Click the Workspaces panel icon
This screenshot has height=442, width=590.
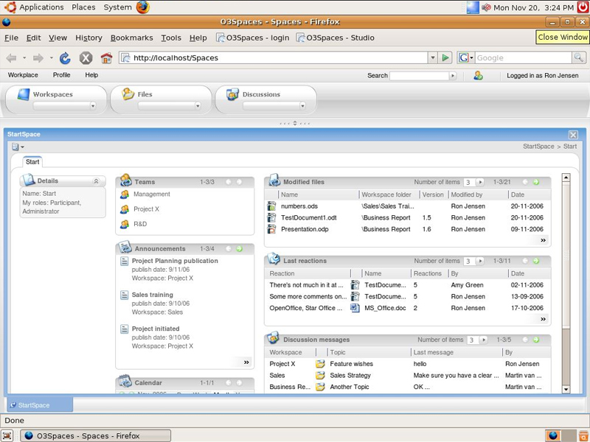tap(23, 94)
